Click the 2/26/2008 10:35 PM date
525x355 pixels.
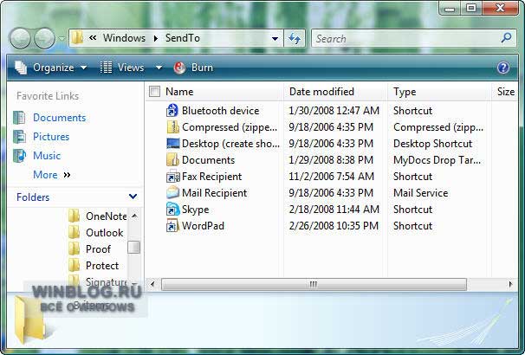click(334, 226)
